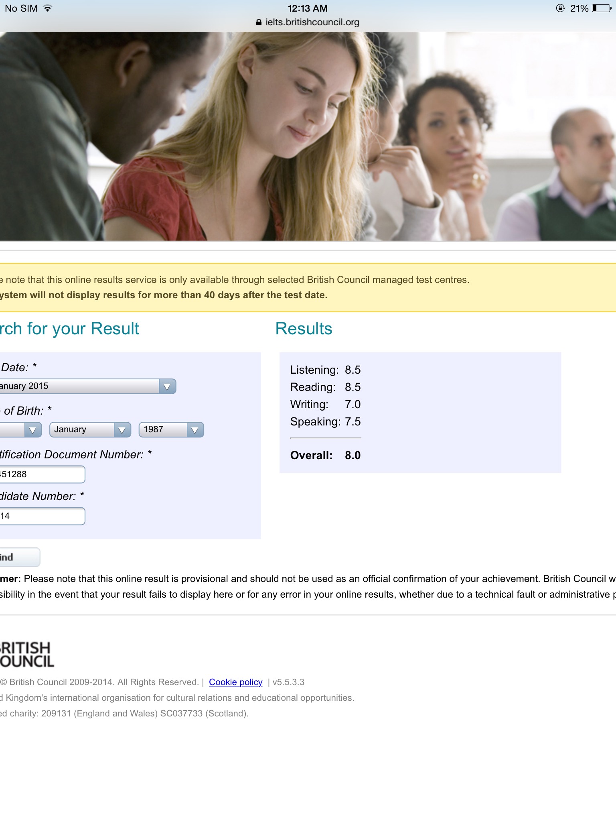616x822 pixels.
Task: Tap the 21% battery percentage
Action: (579, 8)
